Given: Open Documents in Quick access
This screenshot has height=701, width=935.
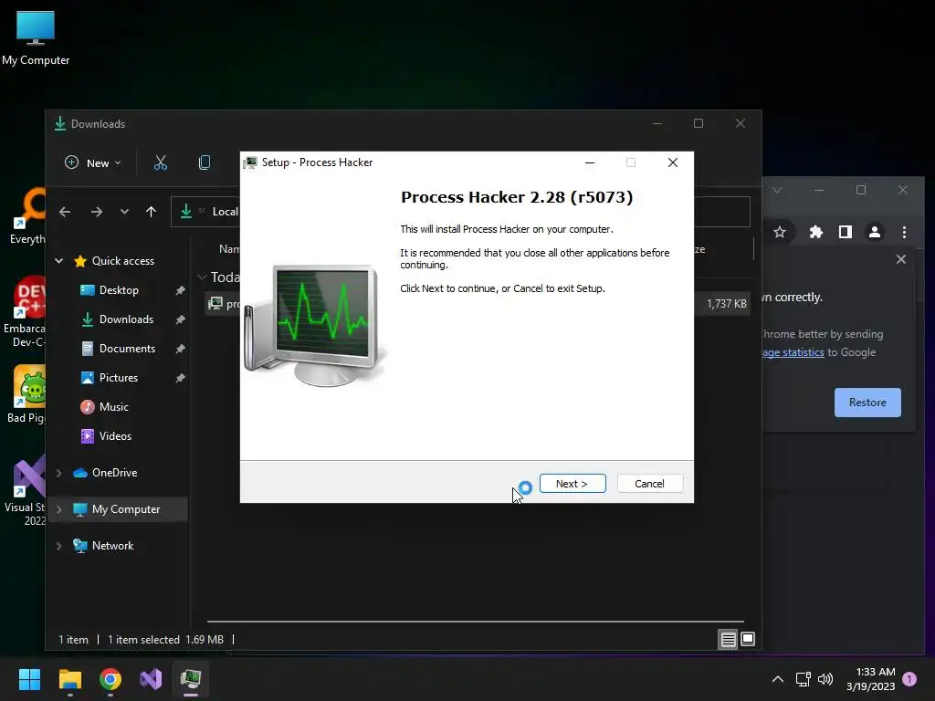Looking at the screenshot, I should [x=127, y=349].
